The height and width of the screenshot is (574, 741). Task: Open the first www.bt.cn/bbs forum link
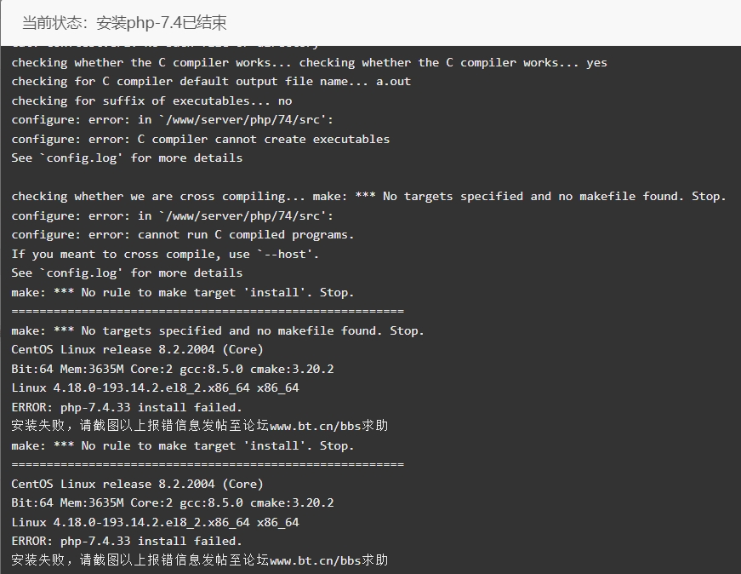pos(316,427)
